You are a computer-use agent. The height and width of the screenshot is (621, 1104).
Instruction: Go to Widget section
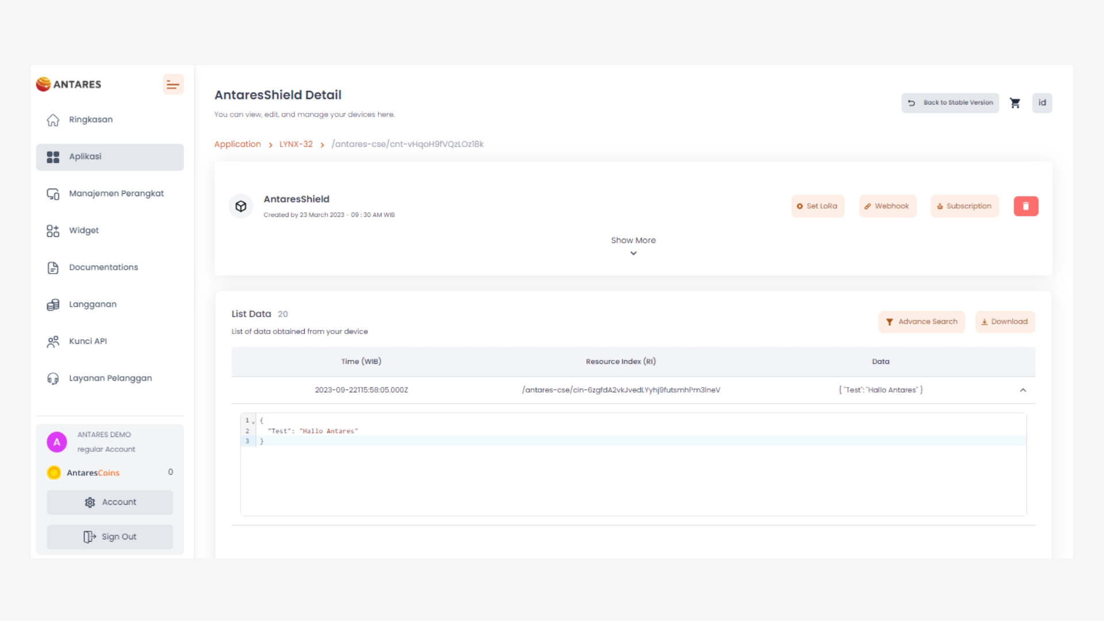pos(110,231)
